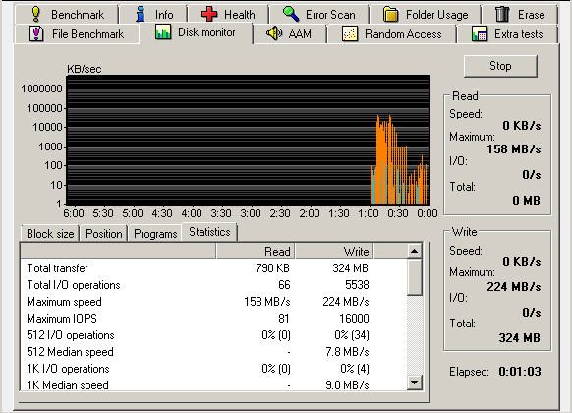Click the 790 KB read value

tap(272, 268)
